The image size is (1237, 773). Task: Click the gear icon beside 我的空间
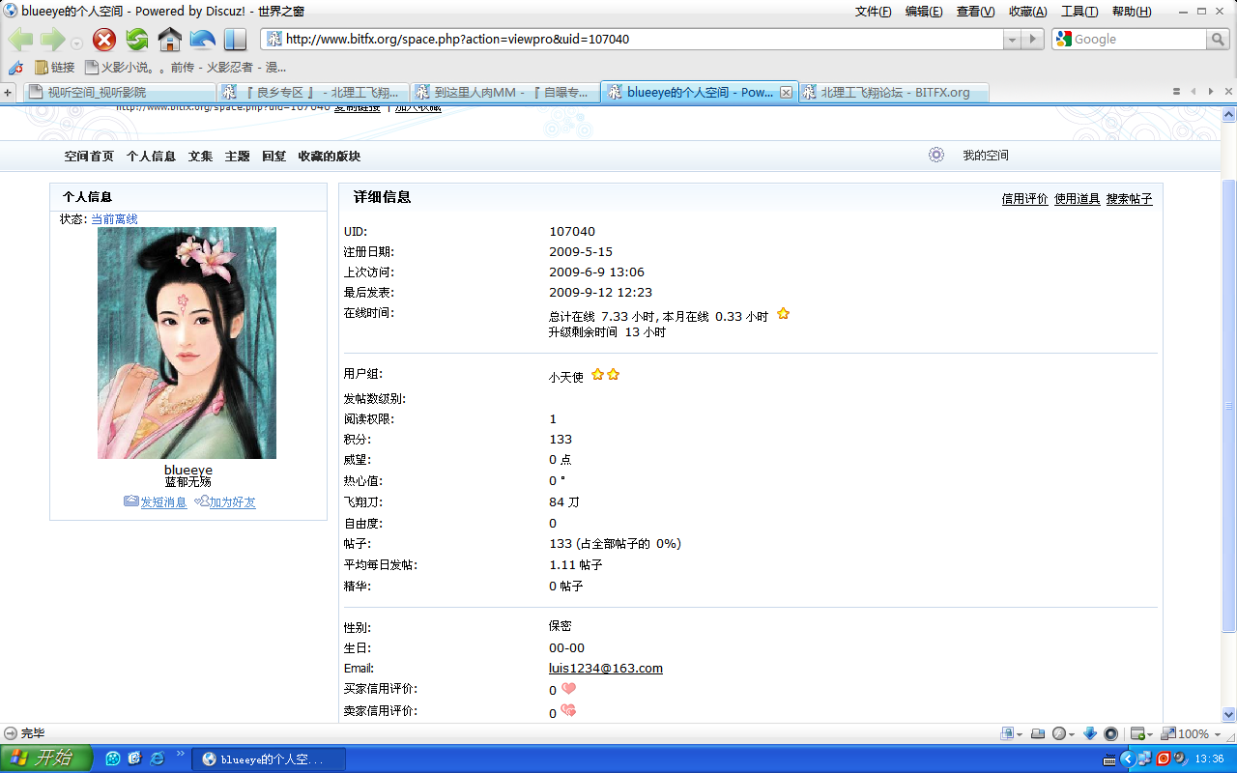point(935,155)
